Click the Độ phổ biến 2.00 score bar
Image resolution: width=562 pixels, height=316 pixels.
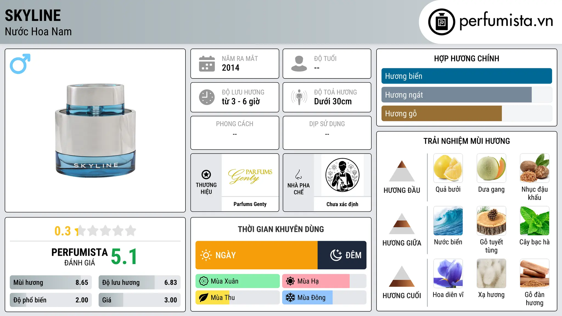51,300
